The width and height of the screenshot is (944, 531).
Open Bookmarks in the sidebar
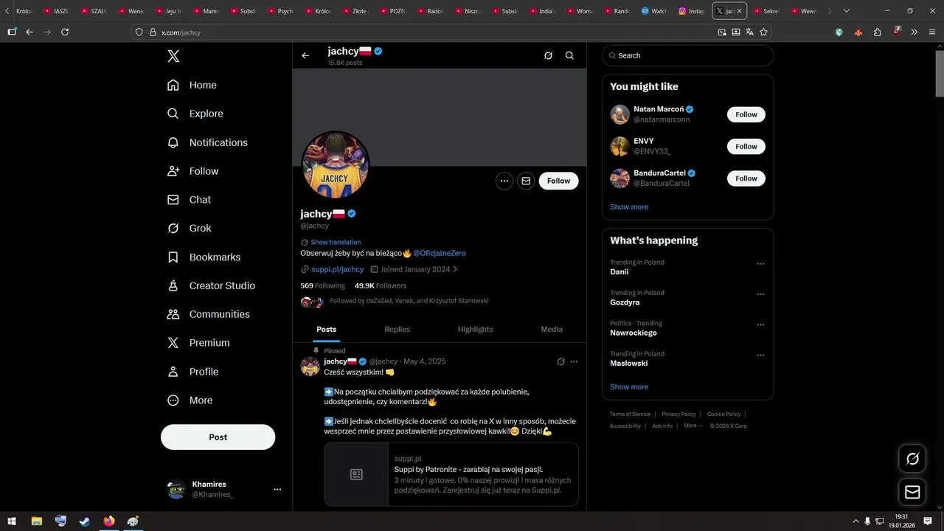[204, 257]
